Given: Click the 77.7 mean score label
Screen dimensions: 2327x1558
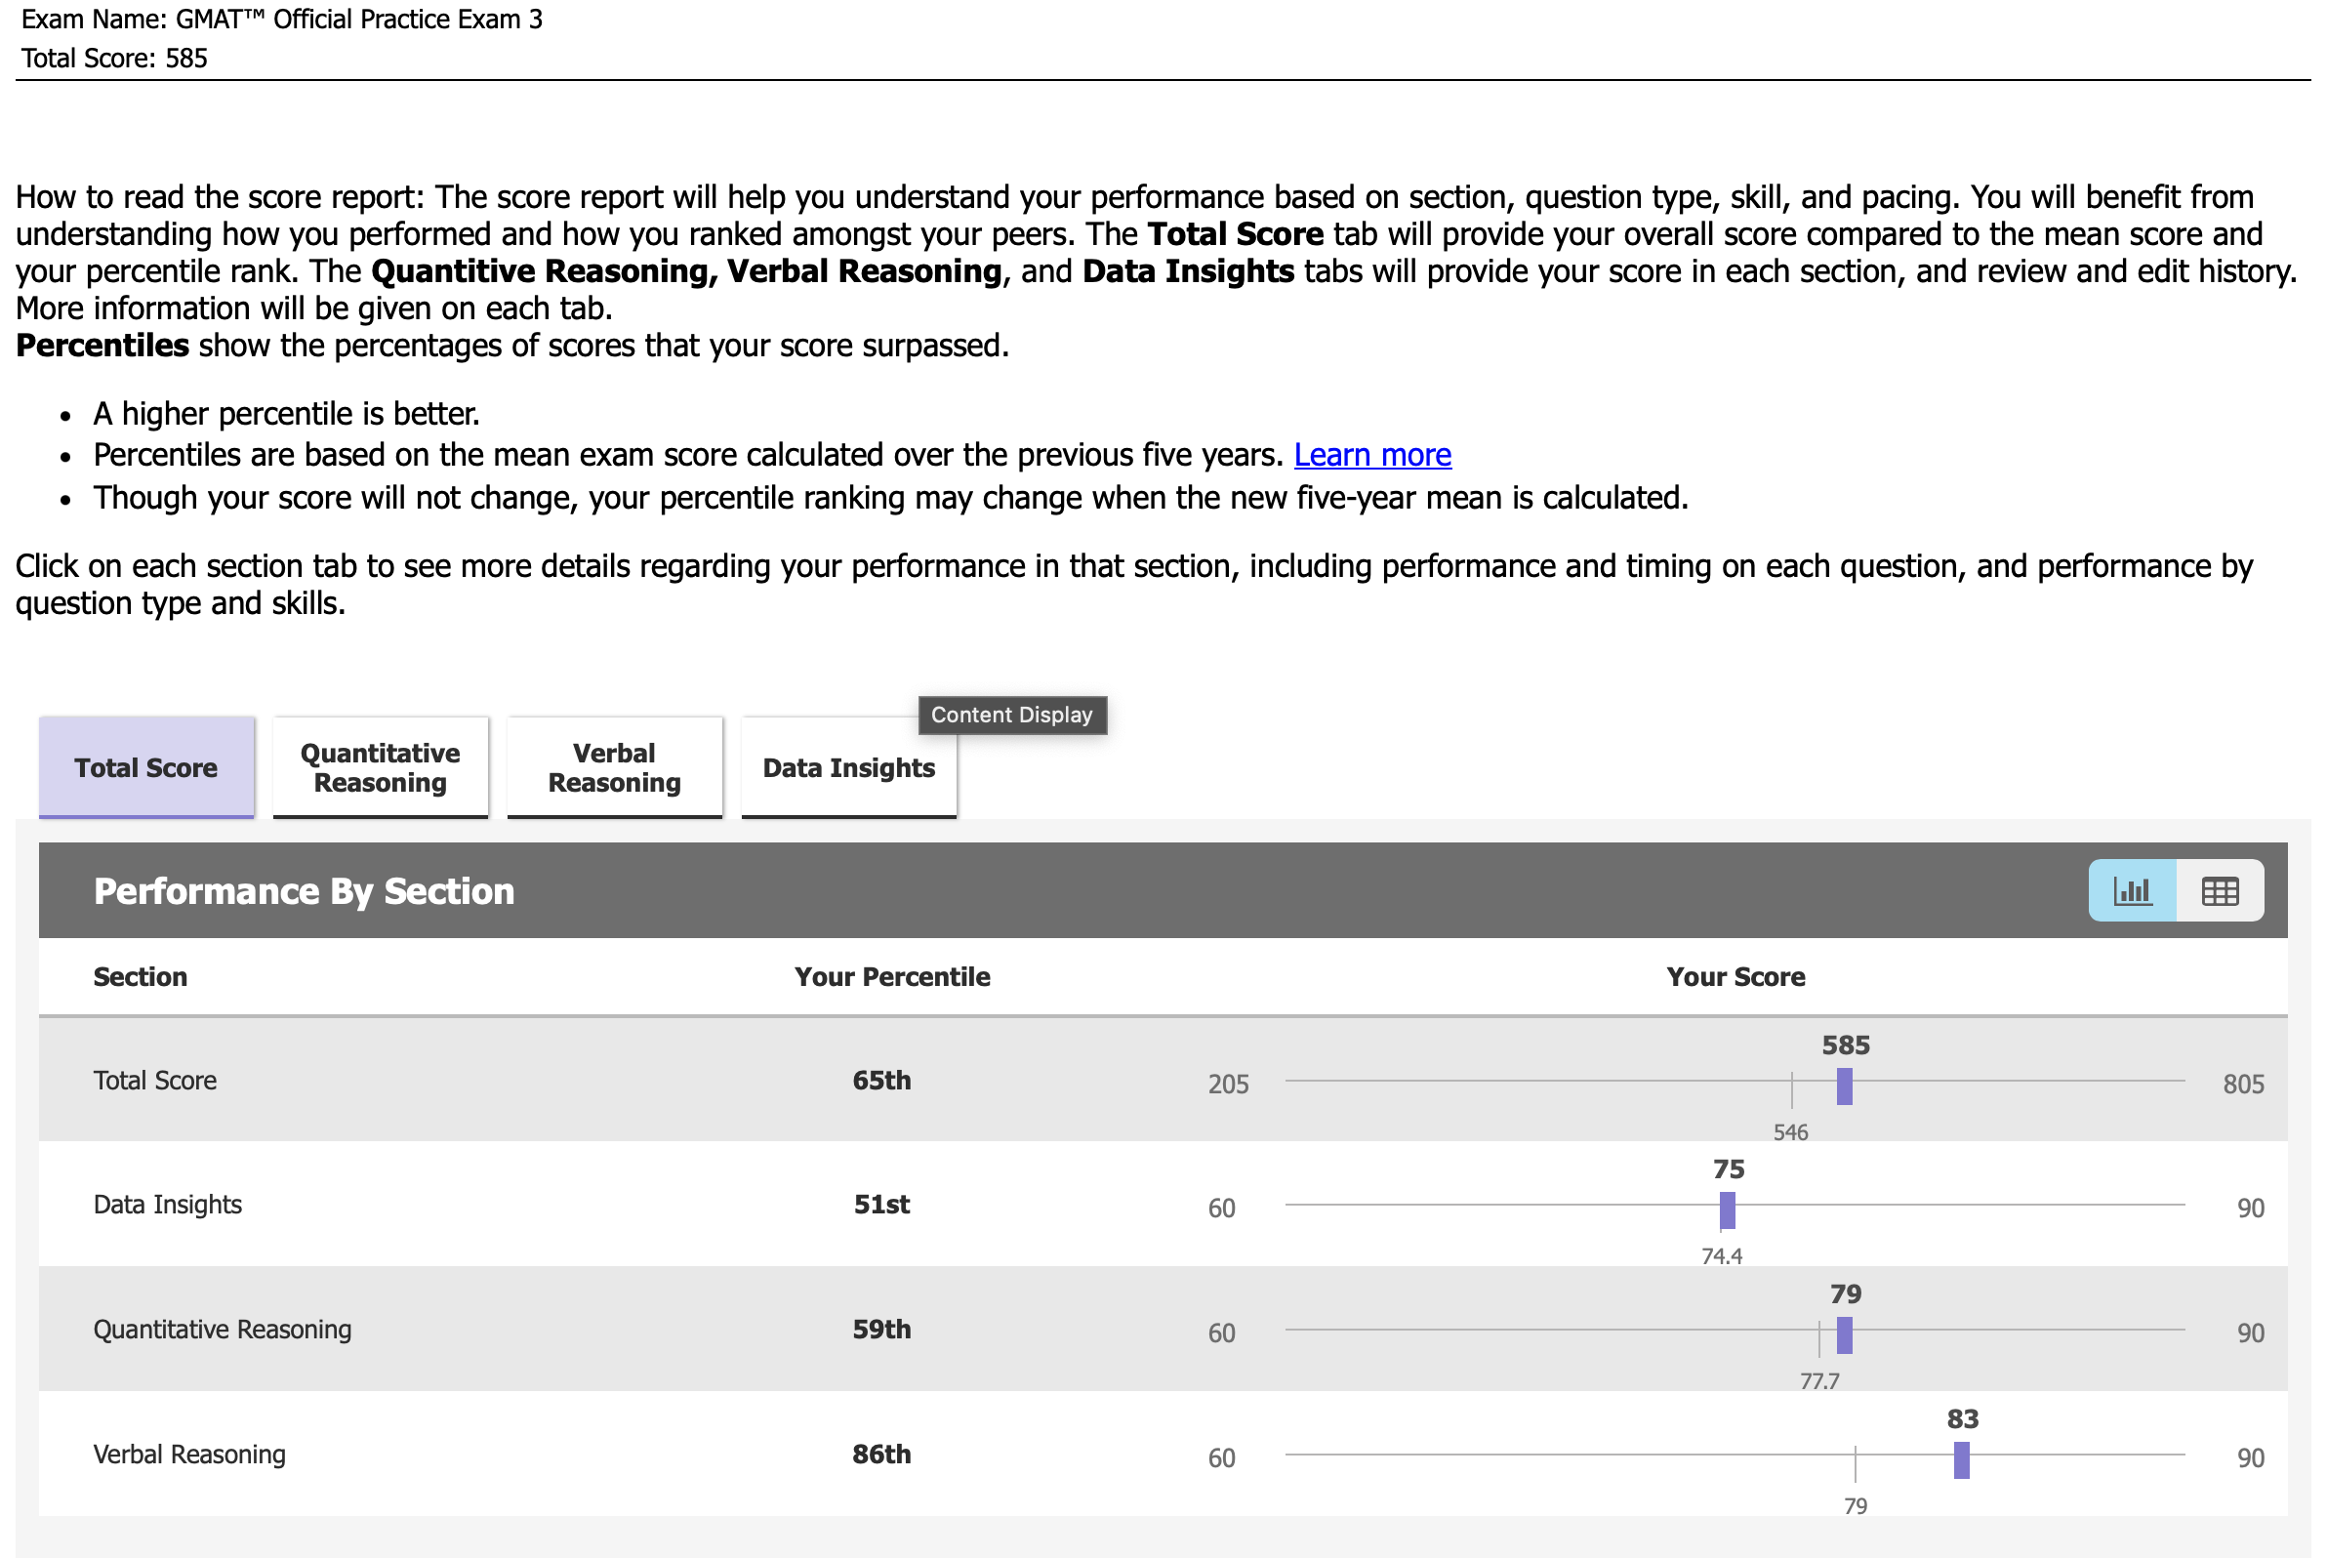Looking at the screenshot, I should tap(1819, 1381).
